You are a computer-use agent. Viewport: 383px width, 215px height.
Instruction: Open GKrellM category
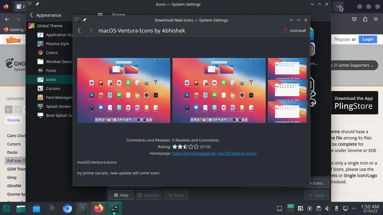(14, 186)
